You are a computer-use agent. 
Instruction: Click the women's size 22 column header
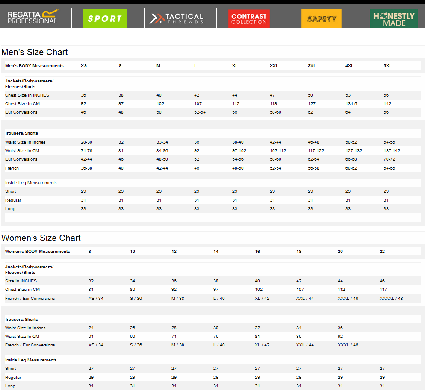click(382, 252)
